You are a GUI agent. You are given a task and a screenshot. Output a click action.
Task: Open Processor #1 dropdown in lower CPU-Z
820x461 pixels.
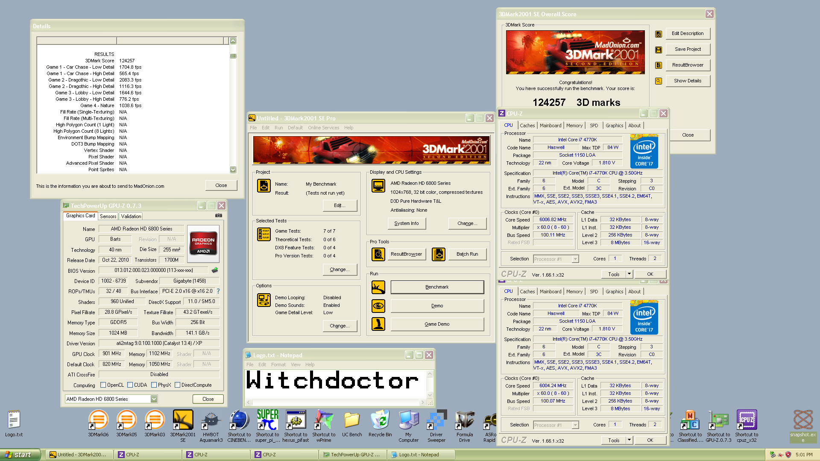coord(575,425)
